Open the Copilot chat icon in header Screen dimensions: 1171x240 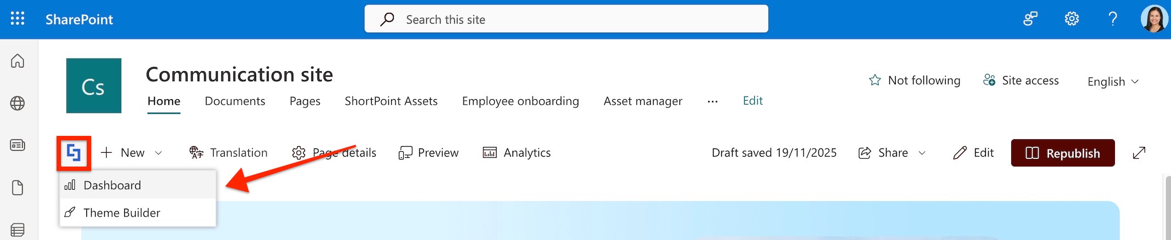pyautogui.click(x=1030, y=19)
